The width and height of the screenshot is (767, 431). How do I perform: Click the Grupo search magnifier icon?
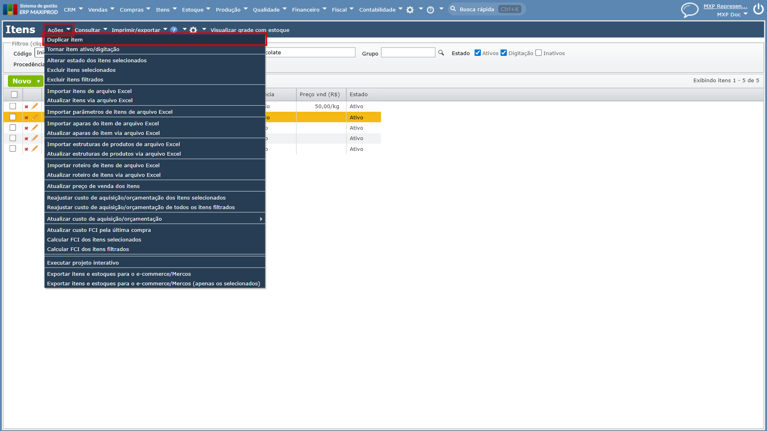click(441, 53)
